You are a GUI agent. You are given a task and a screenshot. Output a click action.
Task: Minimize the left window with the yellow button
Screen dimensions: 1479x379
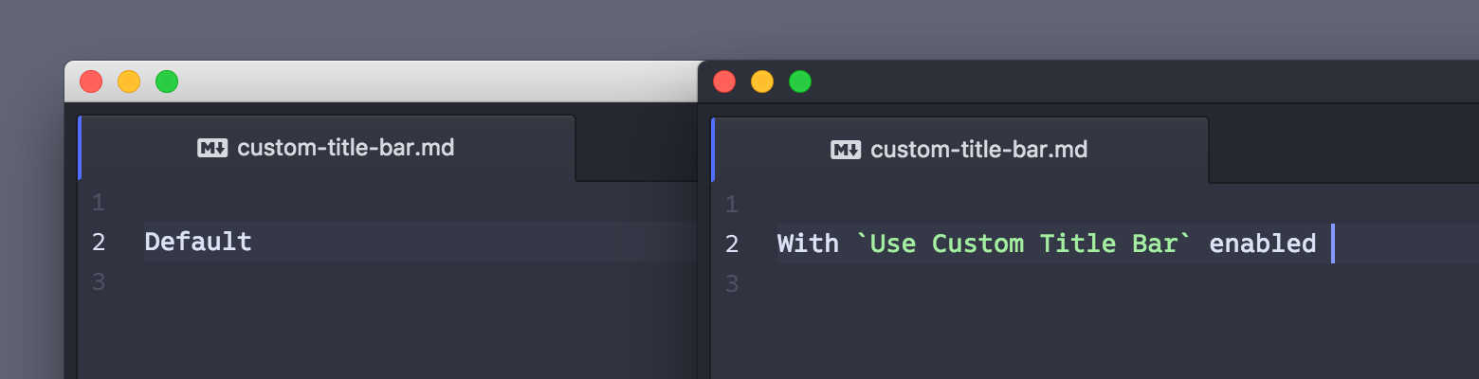[x=129, y=81]
